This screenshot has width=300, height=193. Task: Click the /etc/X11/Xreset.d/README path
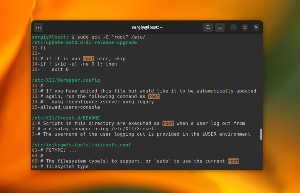tap(66, 118)
